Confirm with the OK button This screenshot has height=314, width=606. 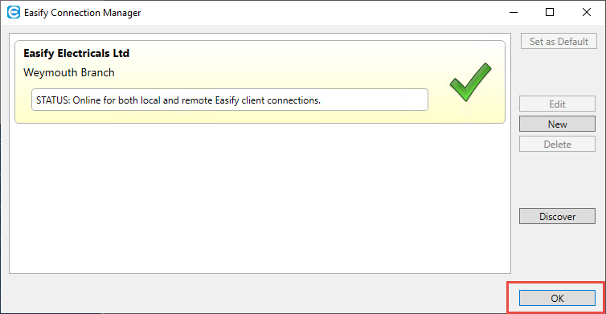point(557,298)
